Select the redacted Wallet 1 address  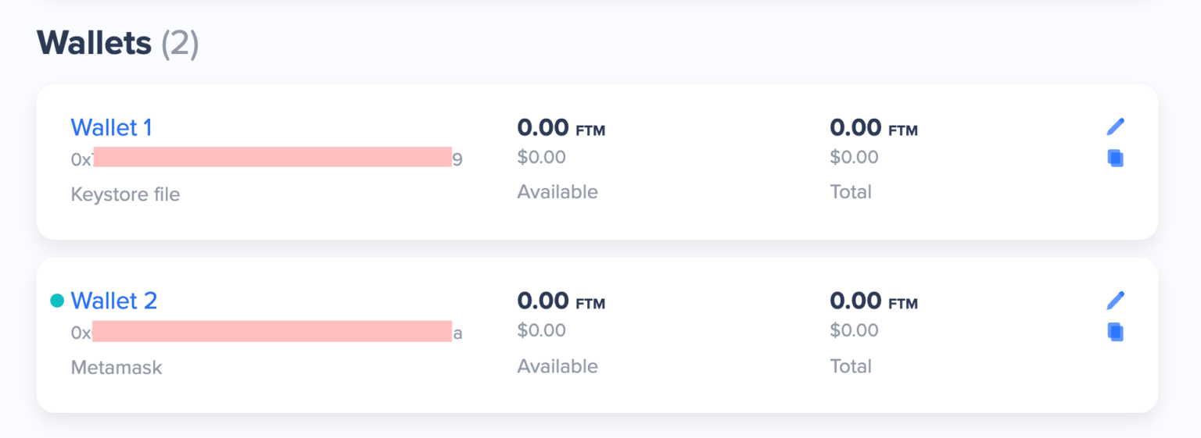[x=267, y=159]
